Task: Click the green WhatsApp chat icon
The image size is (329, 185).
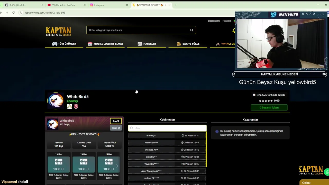Action: [327, 172]
